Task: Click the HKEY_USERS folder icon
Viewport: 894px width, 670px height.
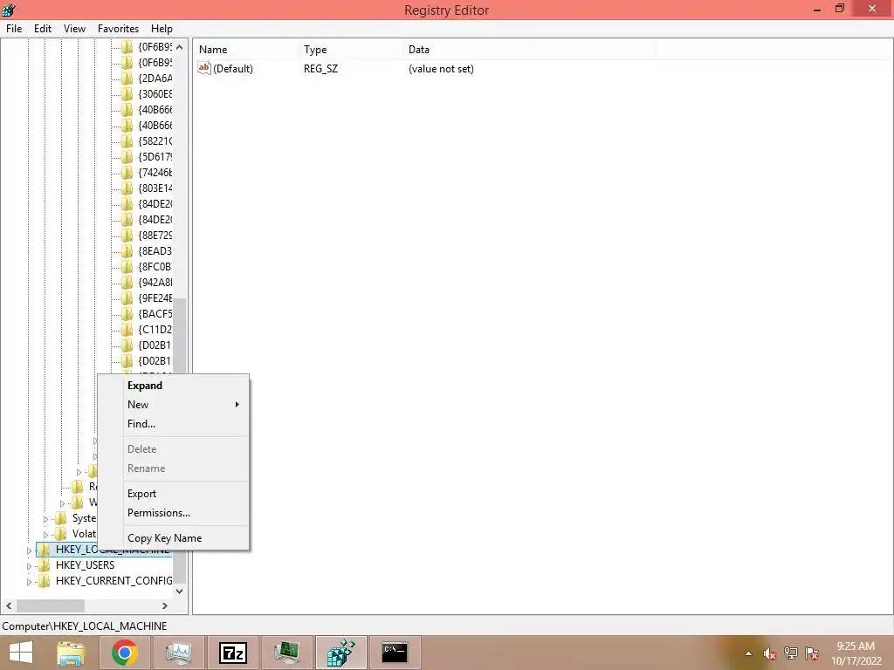Action: click(x=44, y=565)
